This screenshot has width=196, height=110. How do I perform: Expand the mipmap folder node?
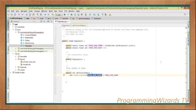pyautogui.click(x=16, y=67)
